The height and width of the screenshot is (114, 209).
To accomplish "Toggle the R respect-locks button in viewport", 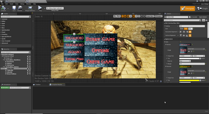I will pos(131,16).
